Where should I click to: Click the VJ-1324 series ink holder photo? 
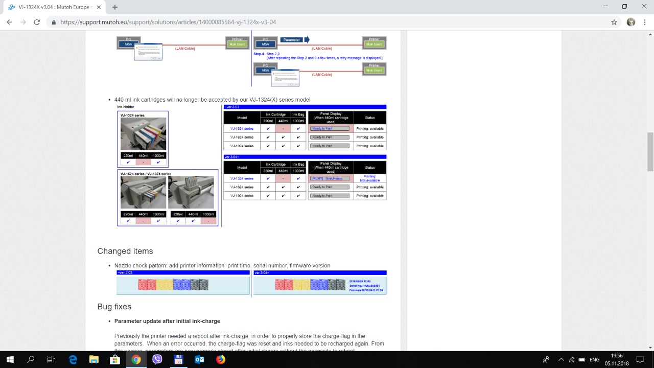pos(144,134)
